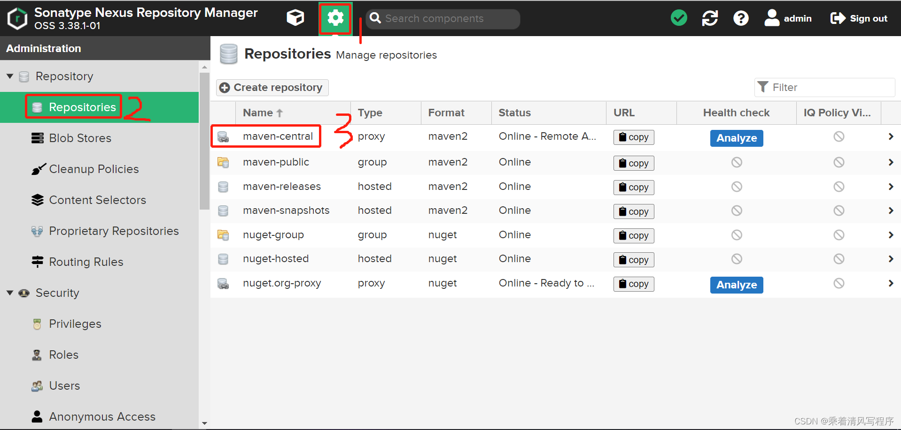Sort by Type column header

point(386,113)
